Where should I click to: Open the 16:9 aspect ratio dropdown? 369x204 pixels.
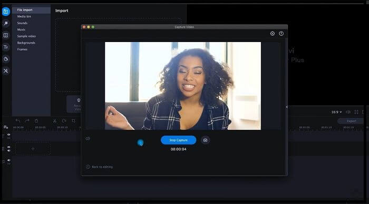coord(336,112)
